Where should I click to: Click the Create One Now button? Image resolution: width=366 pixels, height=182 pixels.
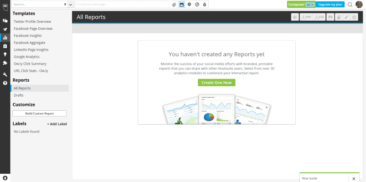pyautogui.click(x=217, y=83)
